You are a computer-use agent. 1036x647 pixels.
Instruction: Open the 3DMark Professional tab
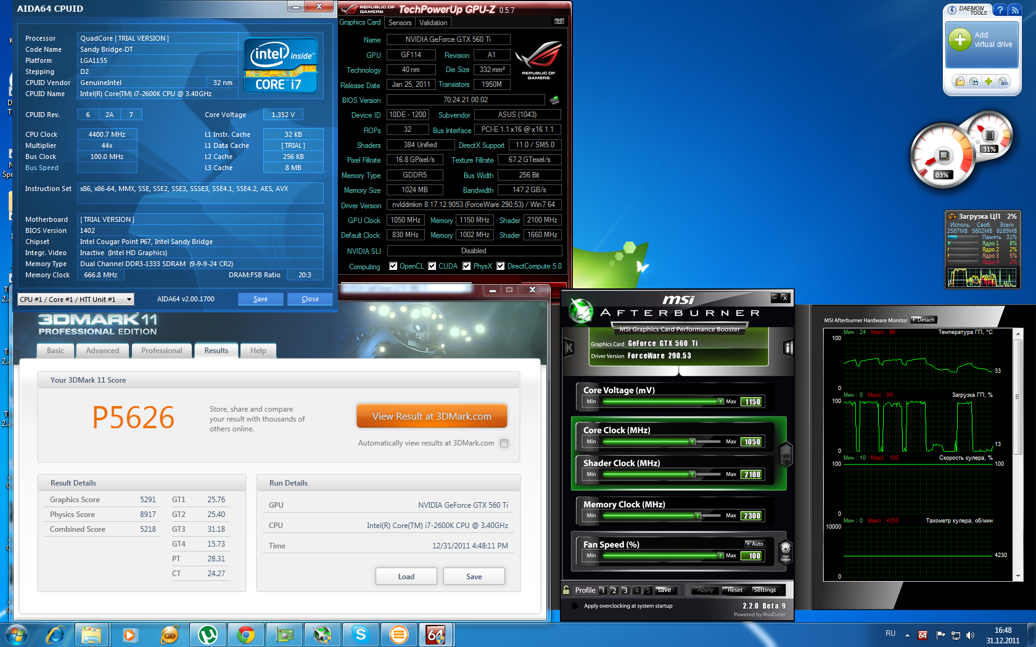(x=162, y=351)
